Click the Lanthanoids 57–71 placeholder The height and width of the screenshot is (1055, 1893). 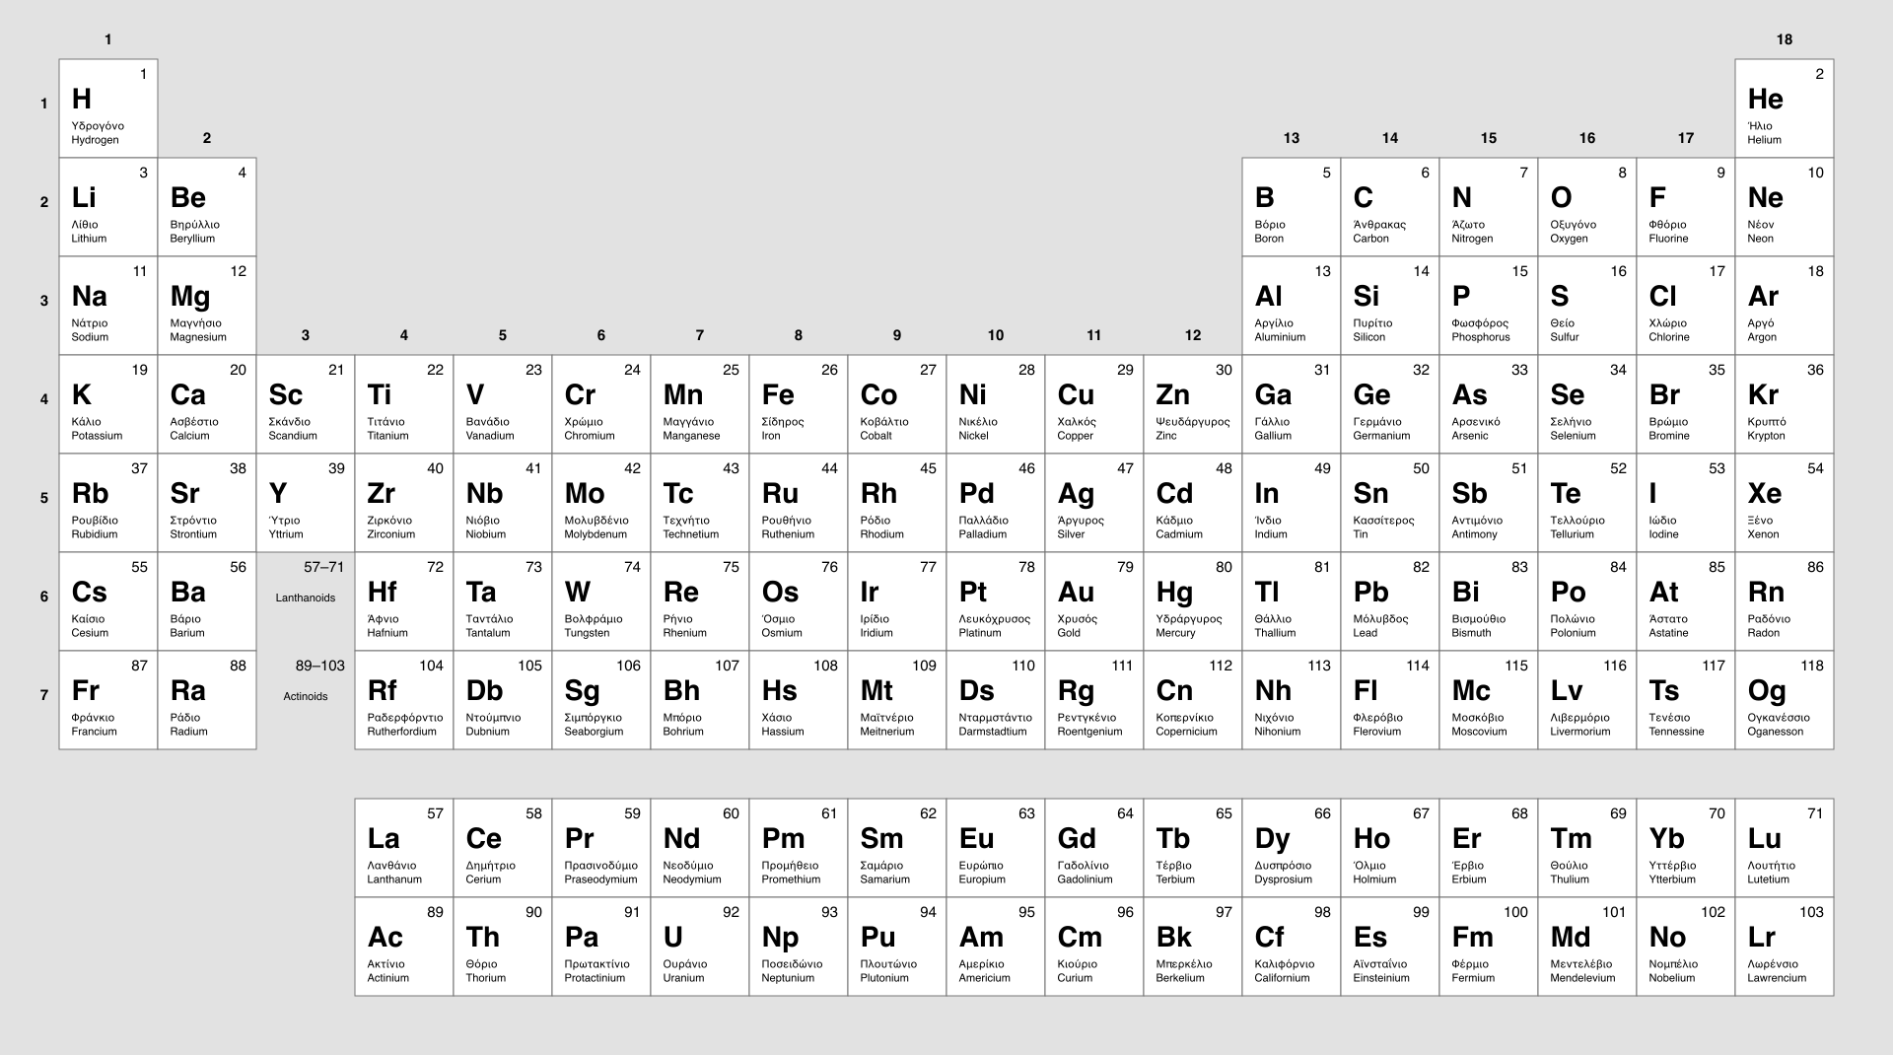(x=306, y=601)
